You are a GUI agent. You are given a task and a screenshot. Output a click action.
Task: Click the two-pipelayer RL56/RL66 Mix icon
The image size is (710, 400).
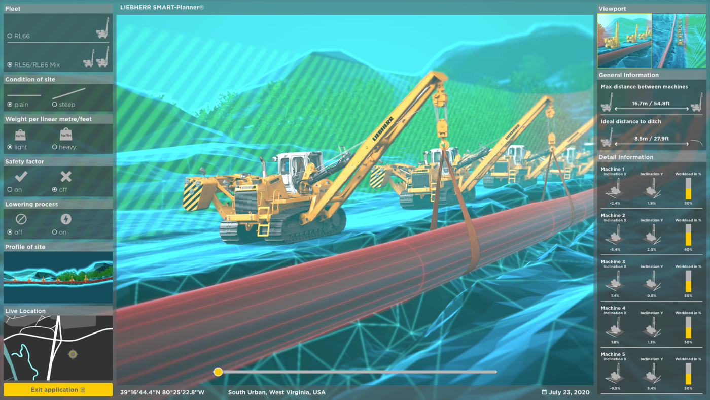pyautogui.click(x=96, y=57)
